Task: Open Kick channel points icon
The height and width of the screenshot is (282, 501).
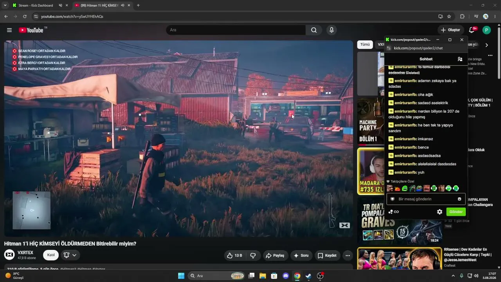Action: [393, 212]
